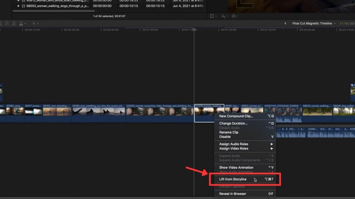Viewport: 355px width, 199px height.
Task: Select the 68052_woman_walking_dogs clip file icon
Action: tap(24, 6)
